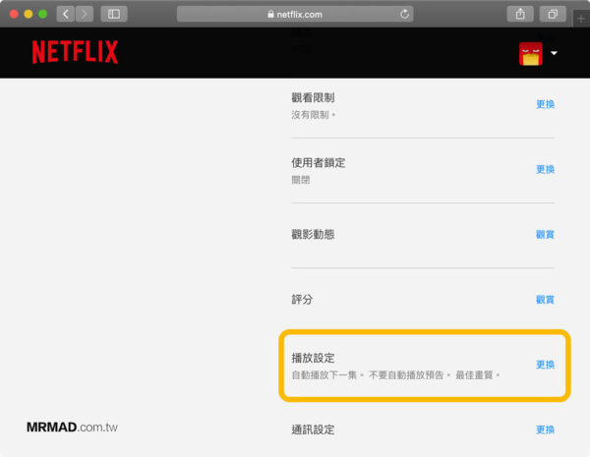
Task: Click 觀賞 link for 評分
Action: 545,299
